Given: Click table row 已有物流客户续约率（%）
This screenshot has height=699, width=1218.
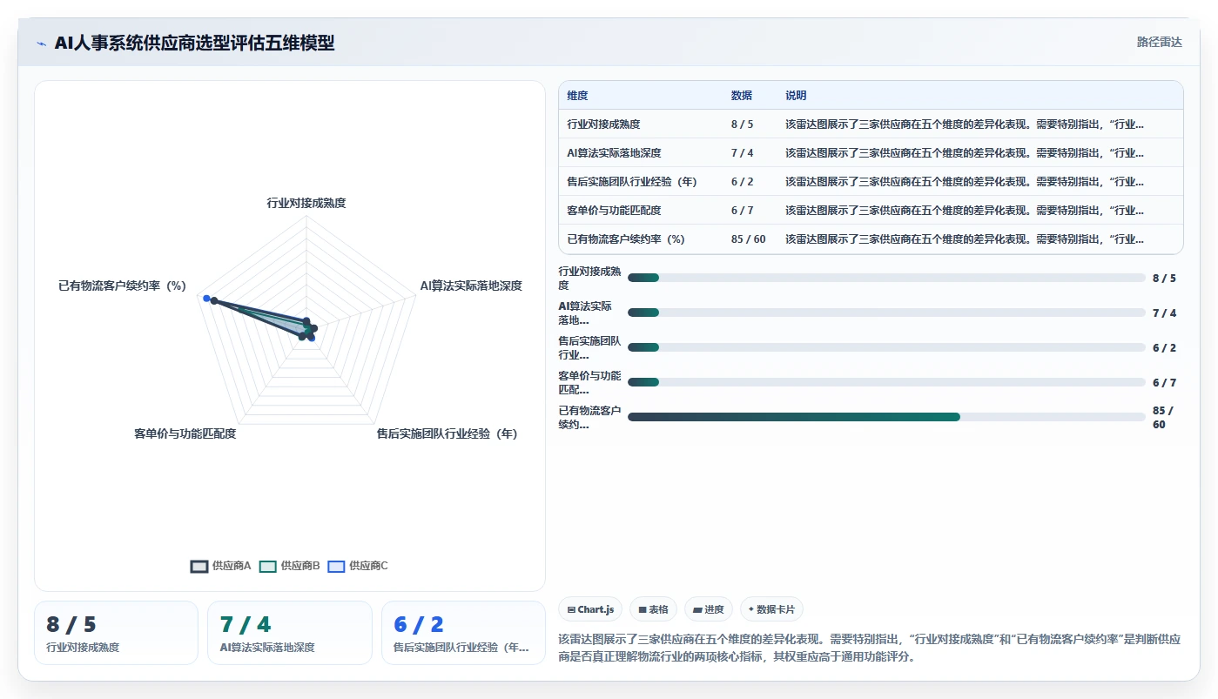Looking at the screenshot, I should point(871,239).
